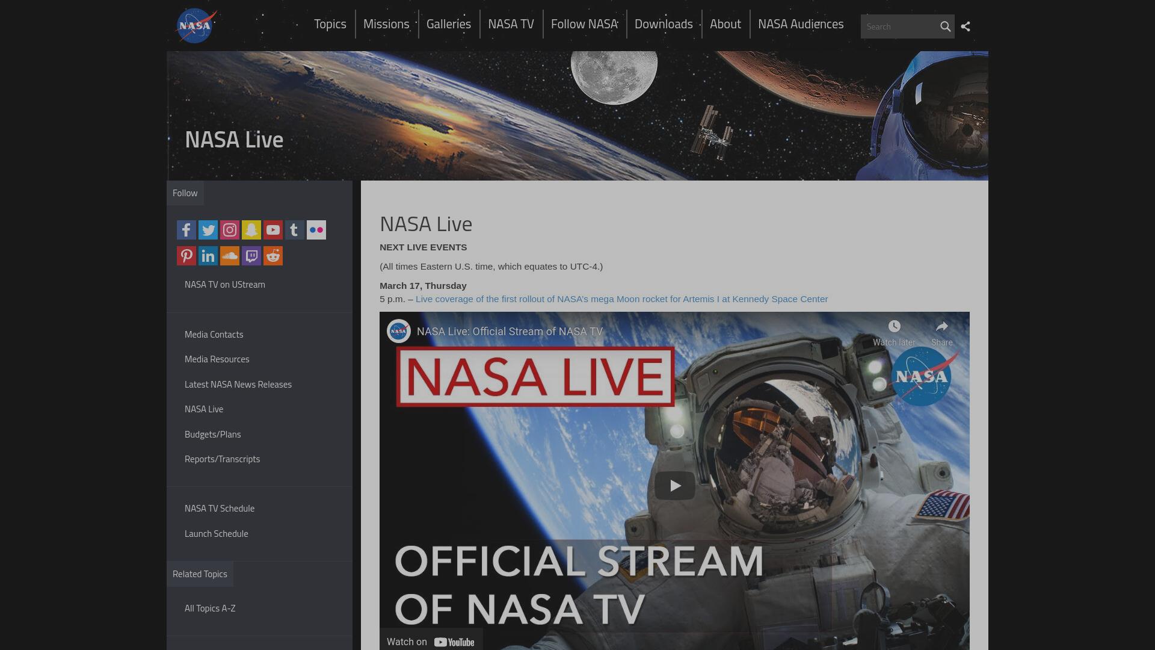This screenshot has height=650, width=1155.
Task: Click the NASA logo in header
Action: 196,26
